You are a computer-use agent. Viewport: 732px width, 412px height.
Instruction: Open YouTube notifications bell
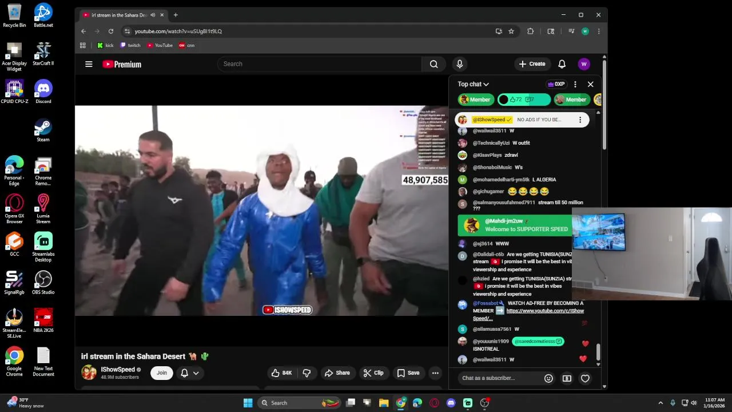tap(562, 64)
